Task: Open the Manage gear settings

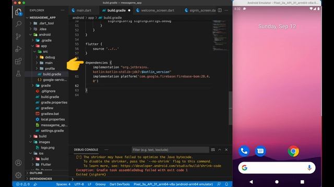Action: [18, 175]
